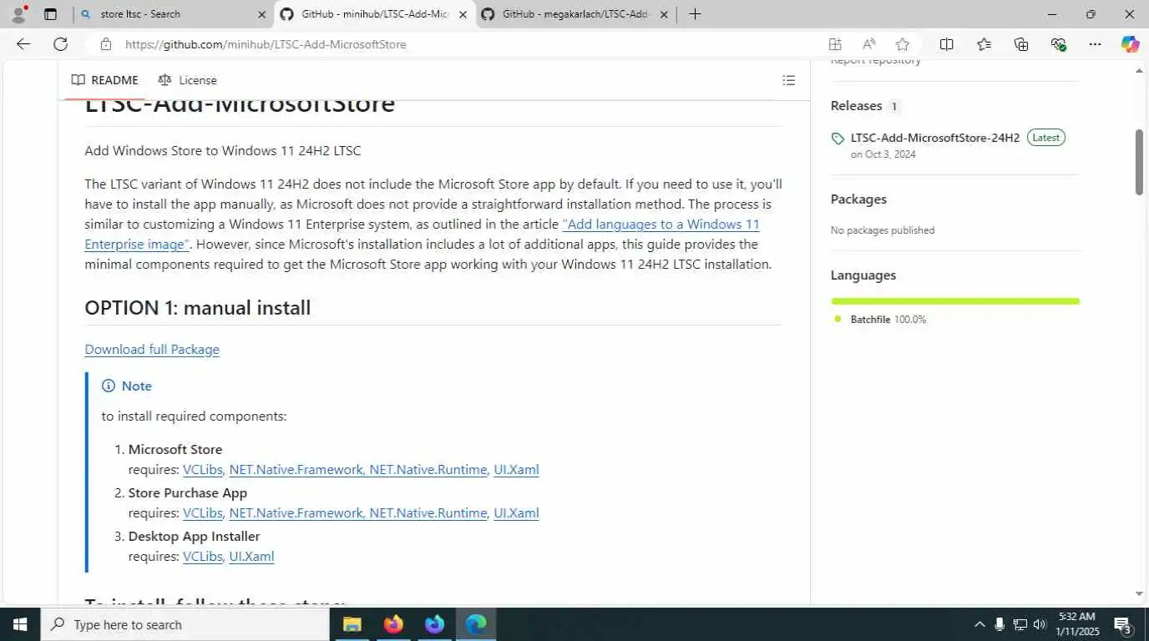Go back with the back arrow
The image size is (1149, 641).
click(23, 44)
